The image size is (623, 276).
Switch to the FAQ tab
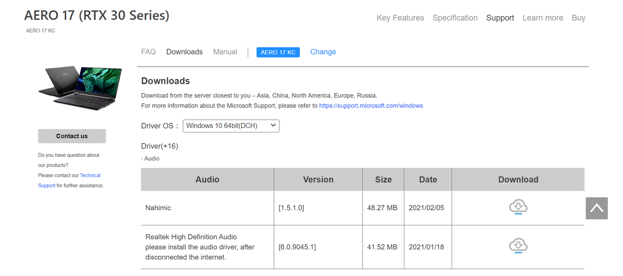(148, 52)
